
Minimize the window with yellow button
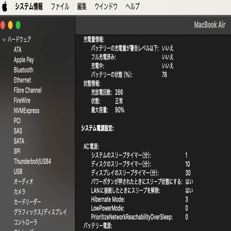pos(10,25)
